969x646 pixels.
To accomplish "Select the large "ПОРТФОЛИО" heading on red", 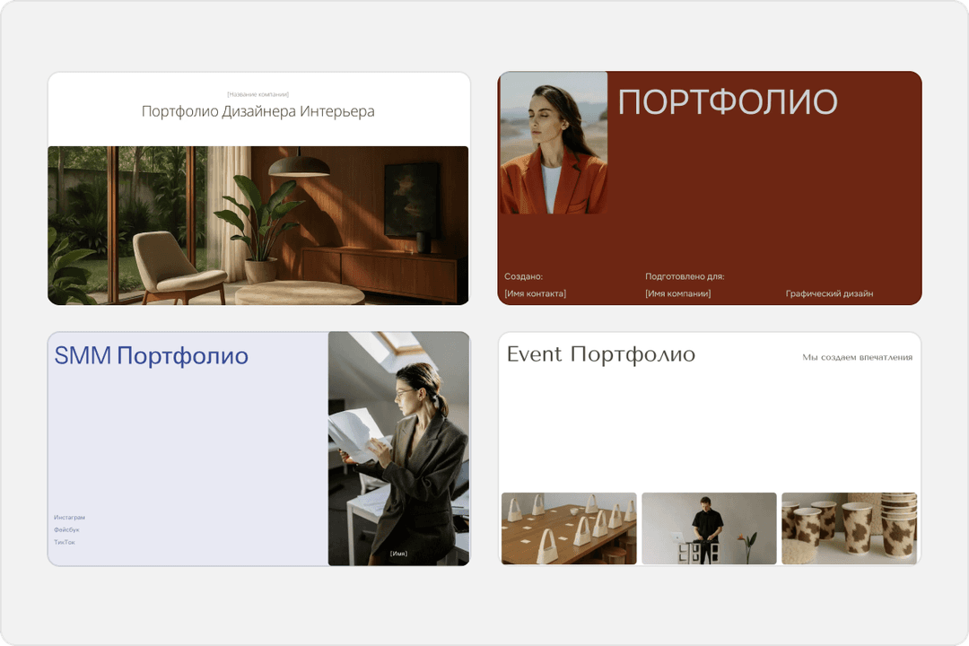I will click(x=728, y=102).
